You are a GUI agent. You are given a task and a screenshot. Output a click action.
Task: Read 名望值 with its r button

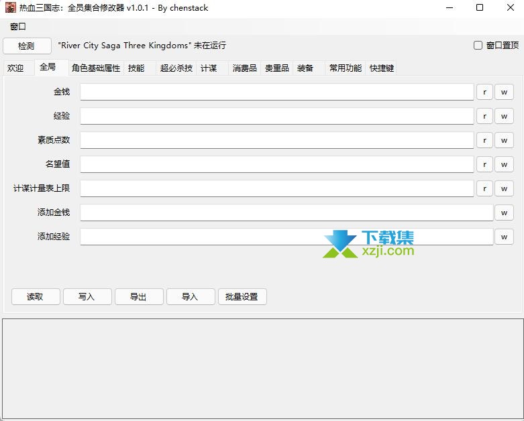[484, 164]
